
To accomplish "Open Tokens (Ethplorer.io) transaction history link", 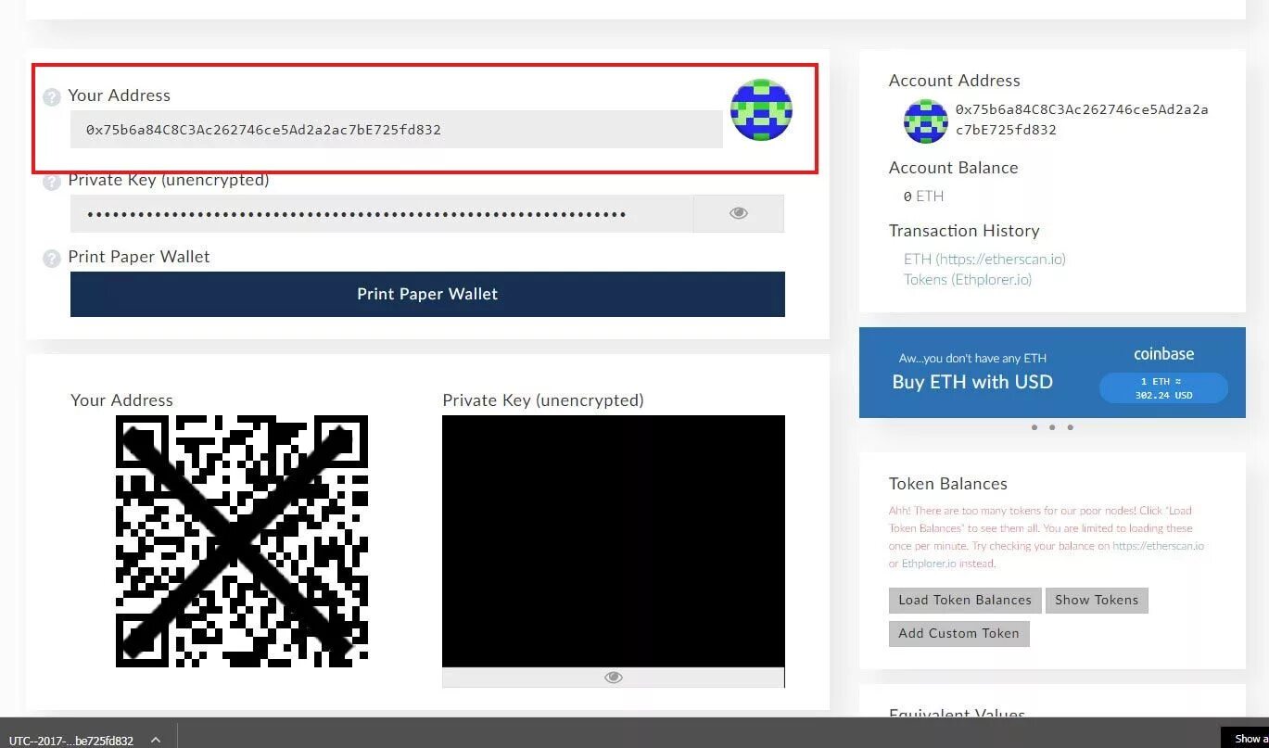I will coord(968,279).
